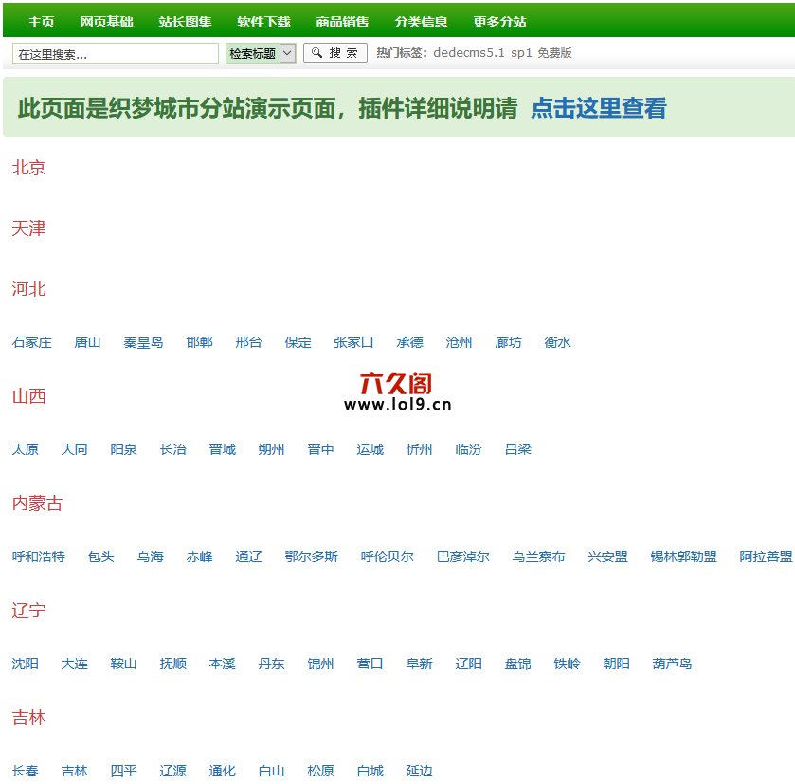Click the 主页 navigation menu item

[x=41, y=22]
